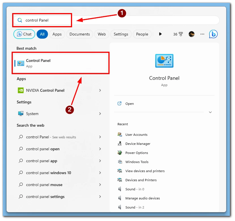This screenshot has height=221, width=235.
Task: Click the NVIDIA green logo icon
Action: pos(21,90)
